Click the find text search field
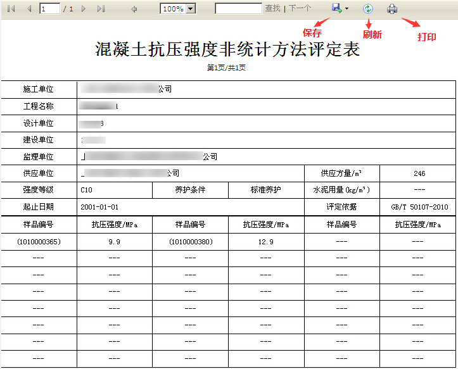458x369 pixels. click(x=238, y=9)
